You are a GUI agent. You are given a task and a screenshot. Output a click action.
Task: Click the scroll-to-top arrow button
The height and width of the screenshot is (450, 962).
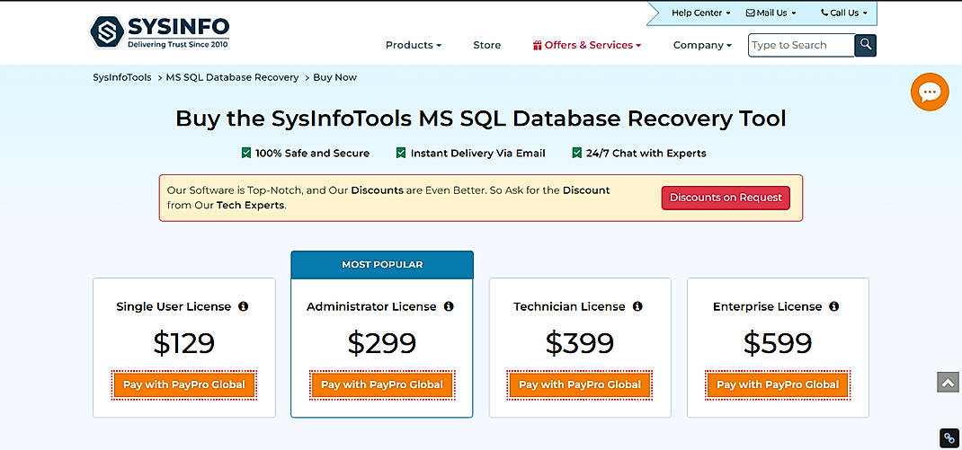(x=948, y=382)
